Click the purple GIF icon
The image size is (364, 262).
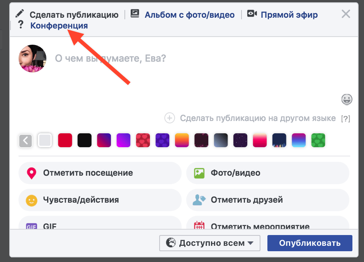[x=32, y=226]
